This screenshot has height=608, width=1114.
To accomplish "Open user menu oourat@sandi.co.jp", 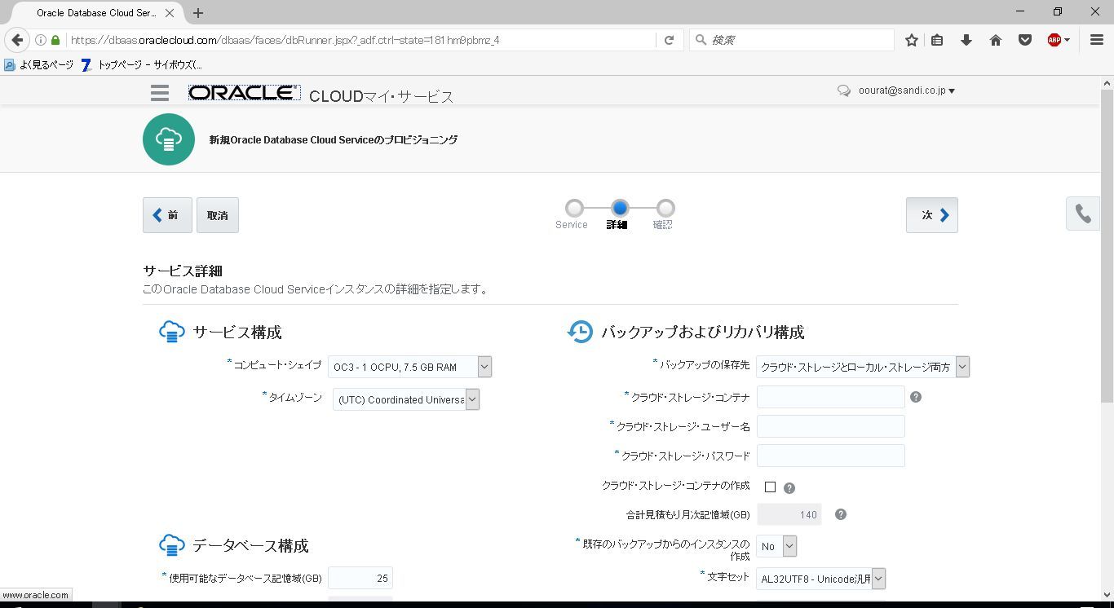I will (x=907, y=90).
